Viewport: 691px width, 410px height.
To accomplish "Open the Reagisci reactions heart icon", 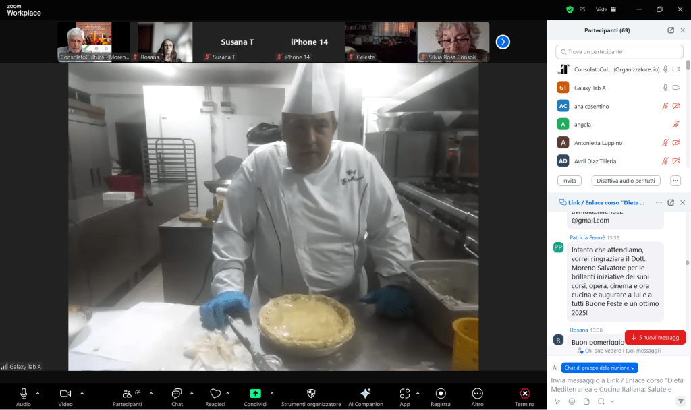I will pos(215,393).
